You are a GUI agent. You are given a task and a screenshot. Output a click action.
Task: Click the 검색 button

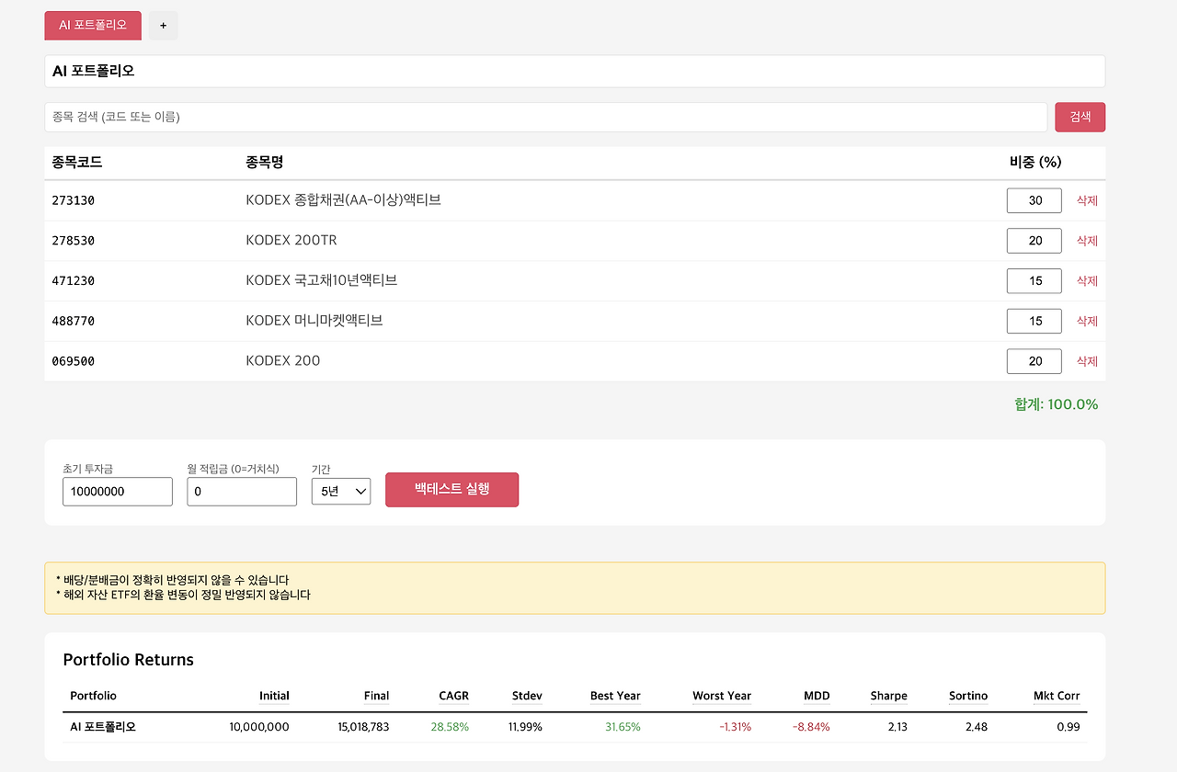coord(1080,117)
